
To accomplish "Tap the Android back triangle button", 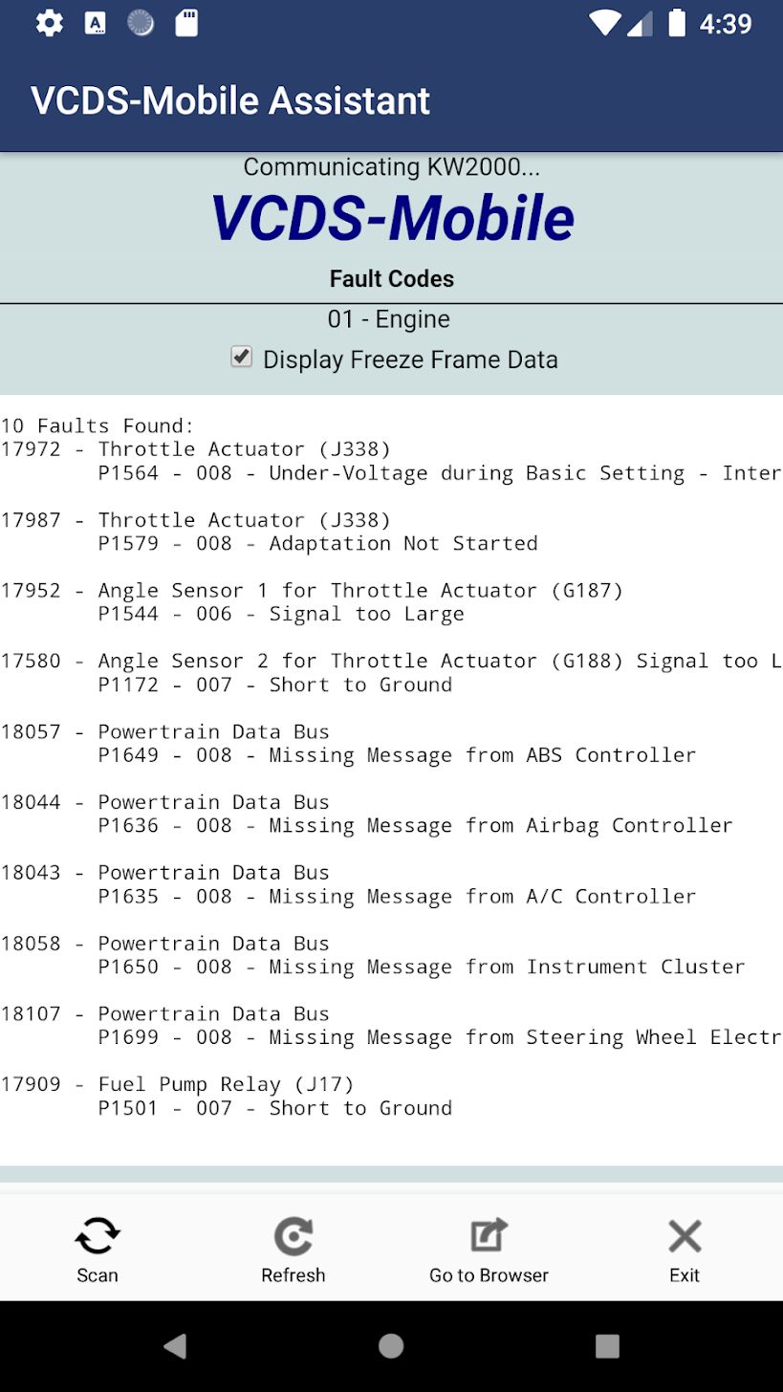I will click(x=174, y=1346).
